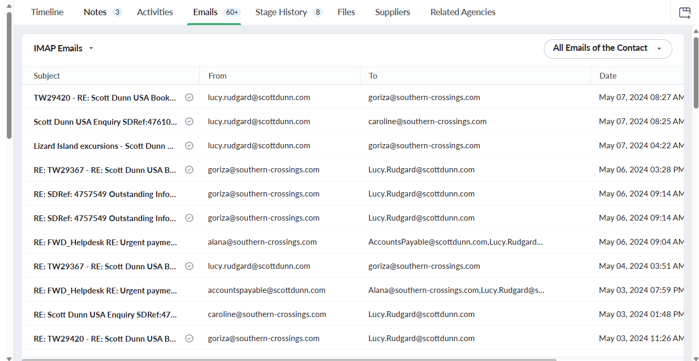Click sender accountspayable@scottdunn.com
Viewport: 699px width, 361px height.
(x=267, y=290)
